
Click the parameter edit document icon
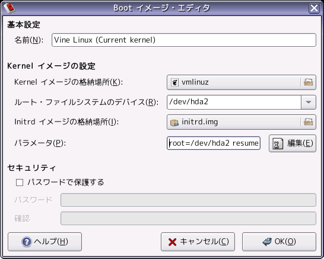278,143
